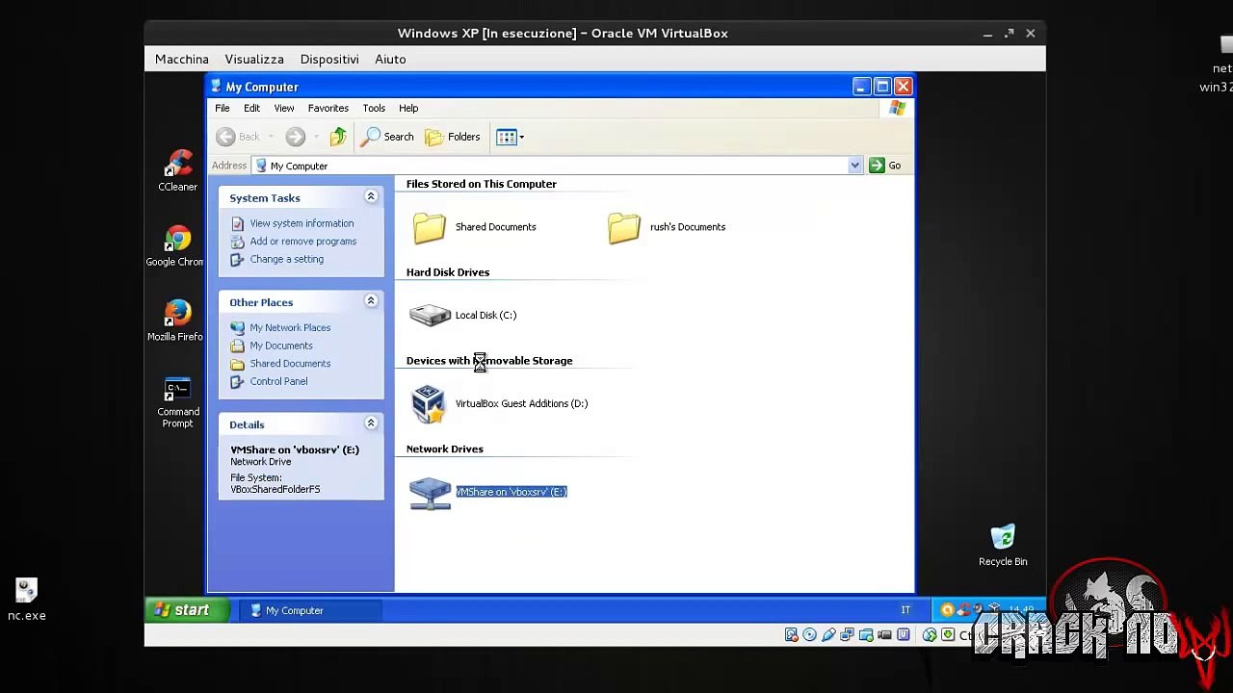Click the Hard Disk Drives heading
The width and height of the screenshot is (1233, 693).
tap(448, 272)
